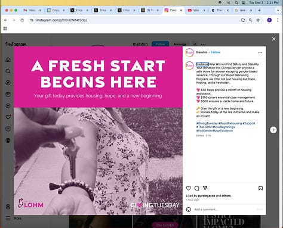Viewport: 283px width, 228px height.
Task: Open comments via speech bubble icon
Action: point(197,188)
